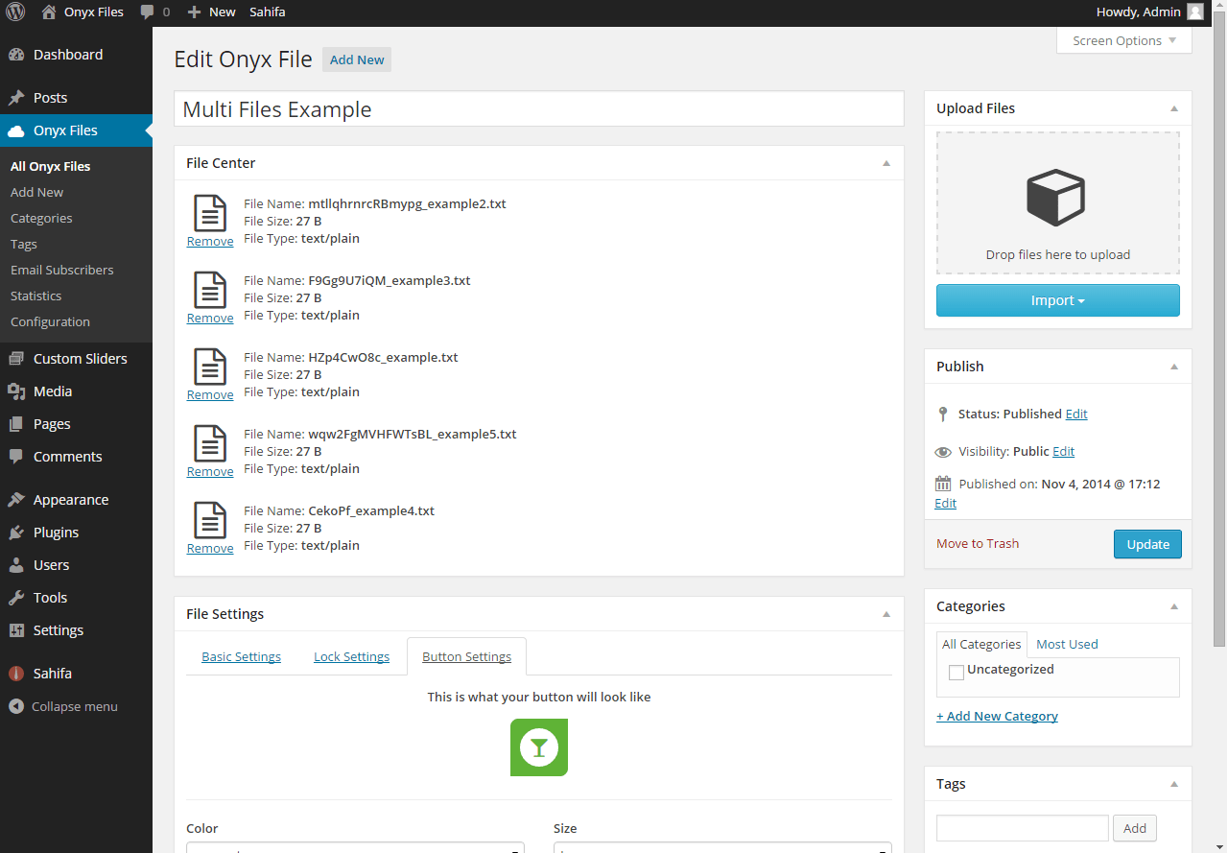Open the Screen Options dropdown
The width and height of the screenshot is (1228, 853).
1122,40
